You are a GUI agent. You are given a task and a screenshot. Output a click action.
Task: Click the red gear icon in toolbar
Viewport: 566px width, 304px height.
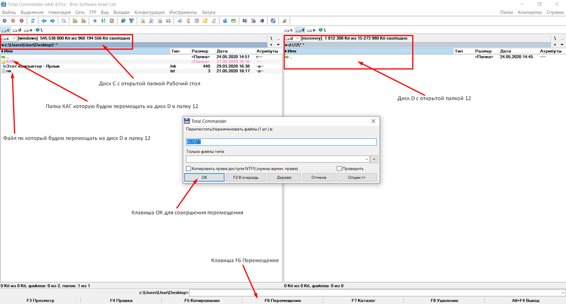(21, 21)
